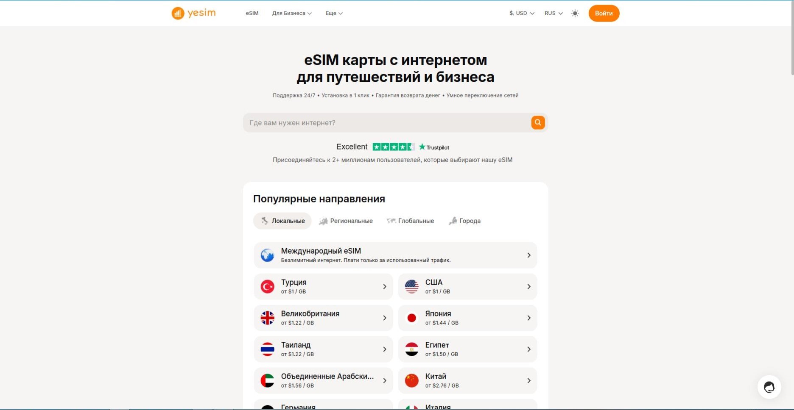Open Международный eSIM title
Image resolution: width=794 pixels, height=410 pixels.
[x=321, y=251]
